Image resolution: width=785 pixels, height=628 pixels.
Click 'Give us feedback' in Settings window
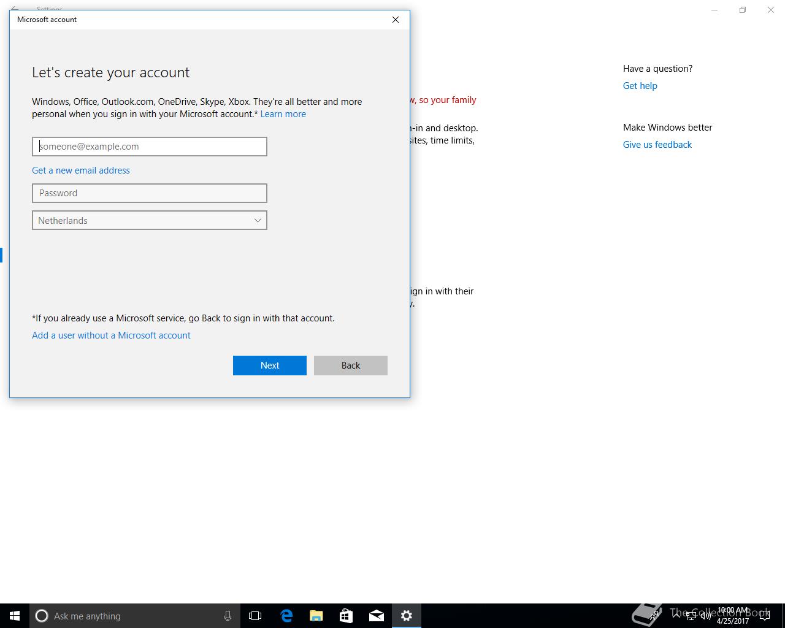[657, 145]
